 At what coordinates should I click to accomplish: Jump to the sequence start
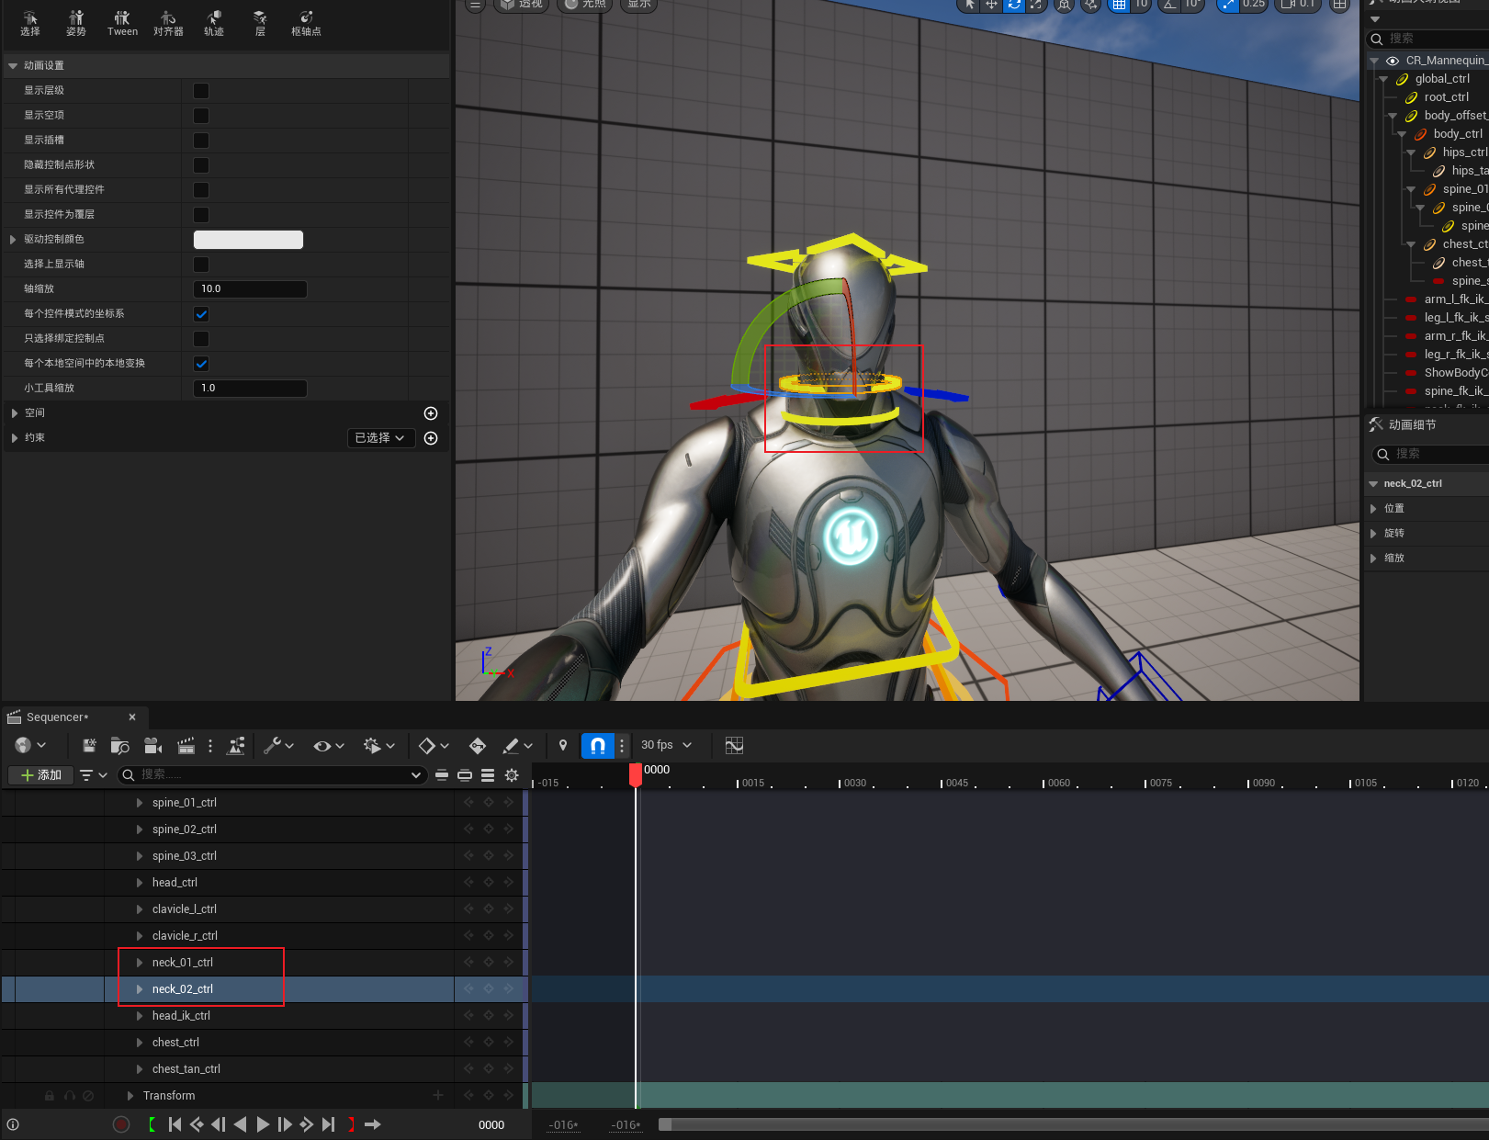[175, 1124]
